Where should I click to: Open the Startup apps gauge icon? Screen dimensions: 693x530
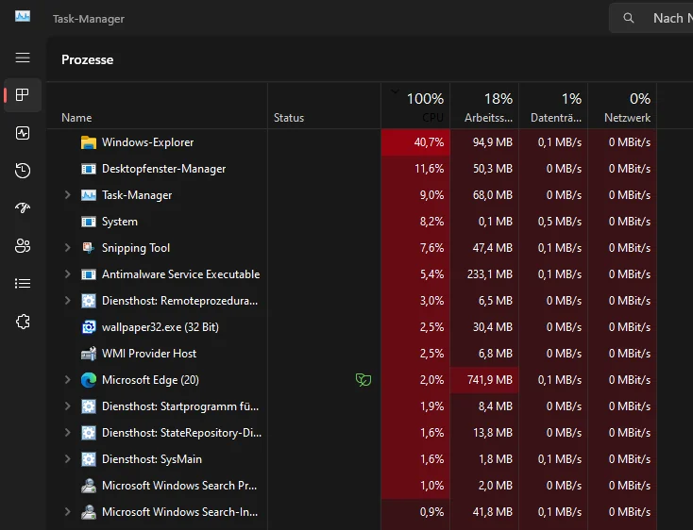23,207
